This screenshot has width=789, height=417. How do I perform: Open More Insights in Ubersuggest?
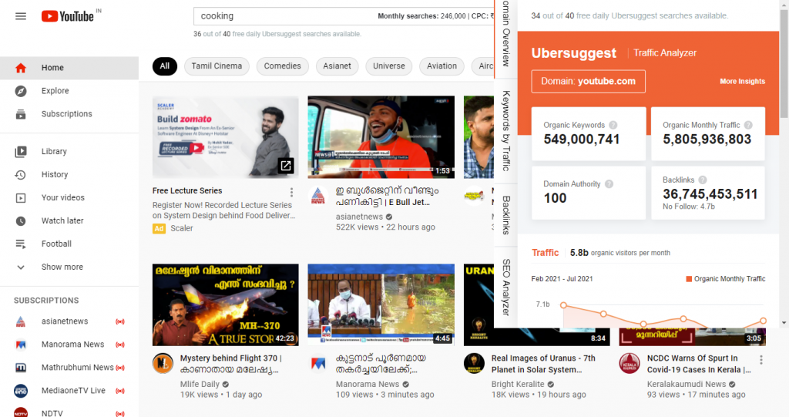click(742, 82)
